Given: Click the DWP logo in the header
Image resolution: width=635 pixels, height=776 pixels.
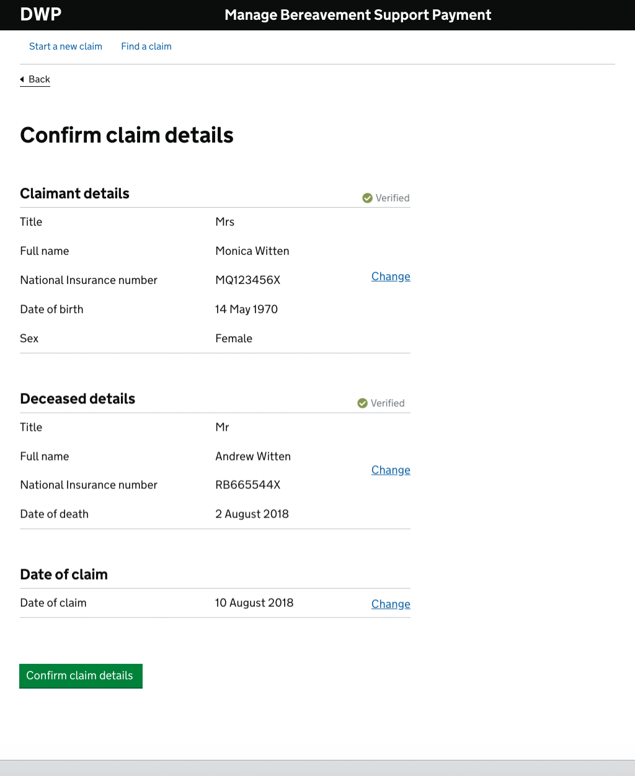Looking at the screenshot, I should (41, 14).
